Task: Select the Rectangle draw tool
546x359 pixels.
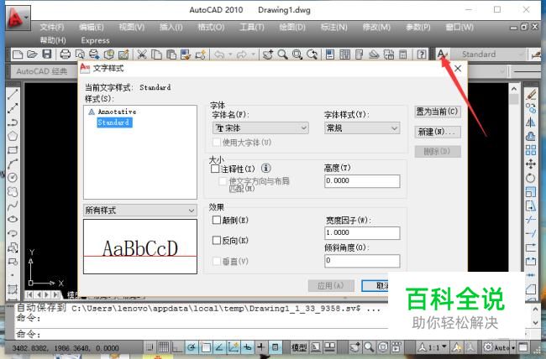Action: [x=13, y=150]
